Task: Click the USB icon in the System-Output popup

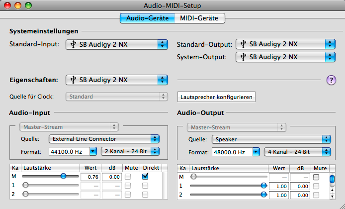Action: click(x=243, y=57)
